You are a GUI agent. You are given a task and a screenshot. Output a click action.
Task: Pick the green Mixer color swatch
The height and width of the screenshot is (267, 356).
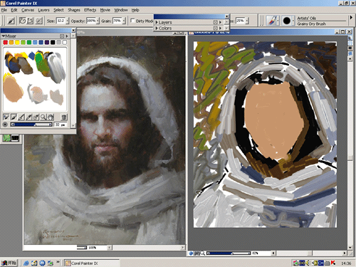coord(29,42)
